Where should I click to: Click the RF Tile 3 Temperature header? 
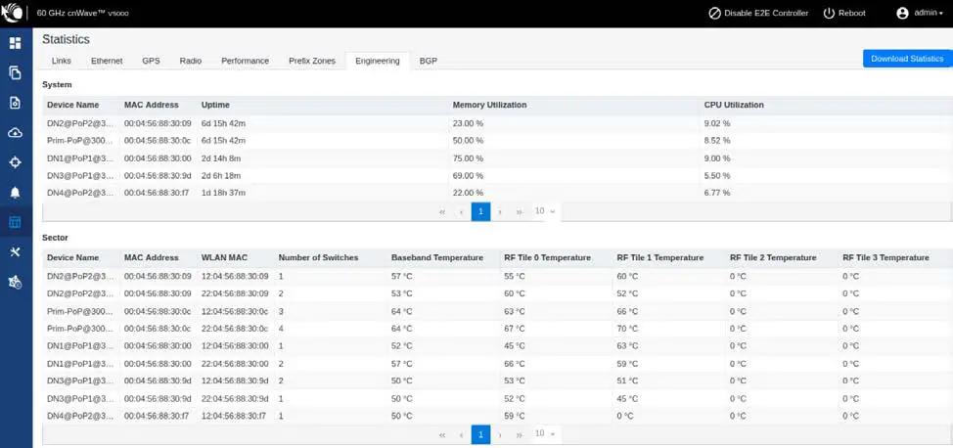(x=886, y=257)
